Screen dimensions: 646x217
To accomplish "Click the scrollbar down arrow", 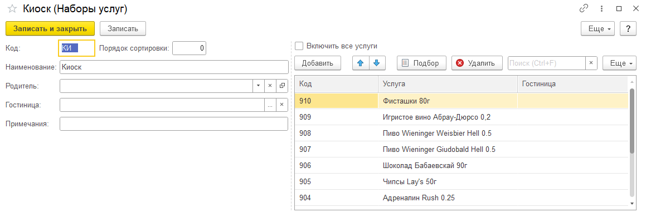I will tap(633, 204).
